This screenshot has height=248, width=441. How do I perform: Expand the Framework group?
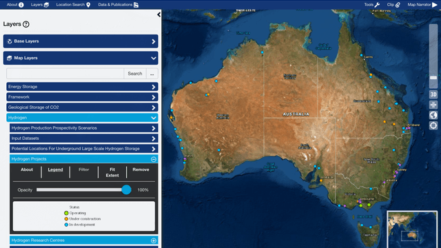tap(82, 97)
